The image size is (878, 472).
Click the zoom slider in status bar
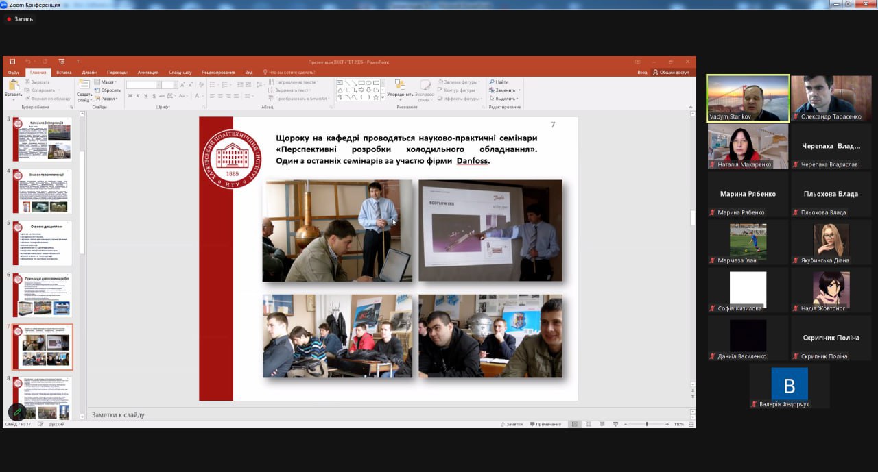coord(647,424)
